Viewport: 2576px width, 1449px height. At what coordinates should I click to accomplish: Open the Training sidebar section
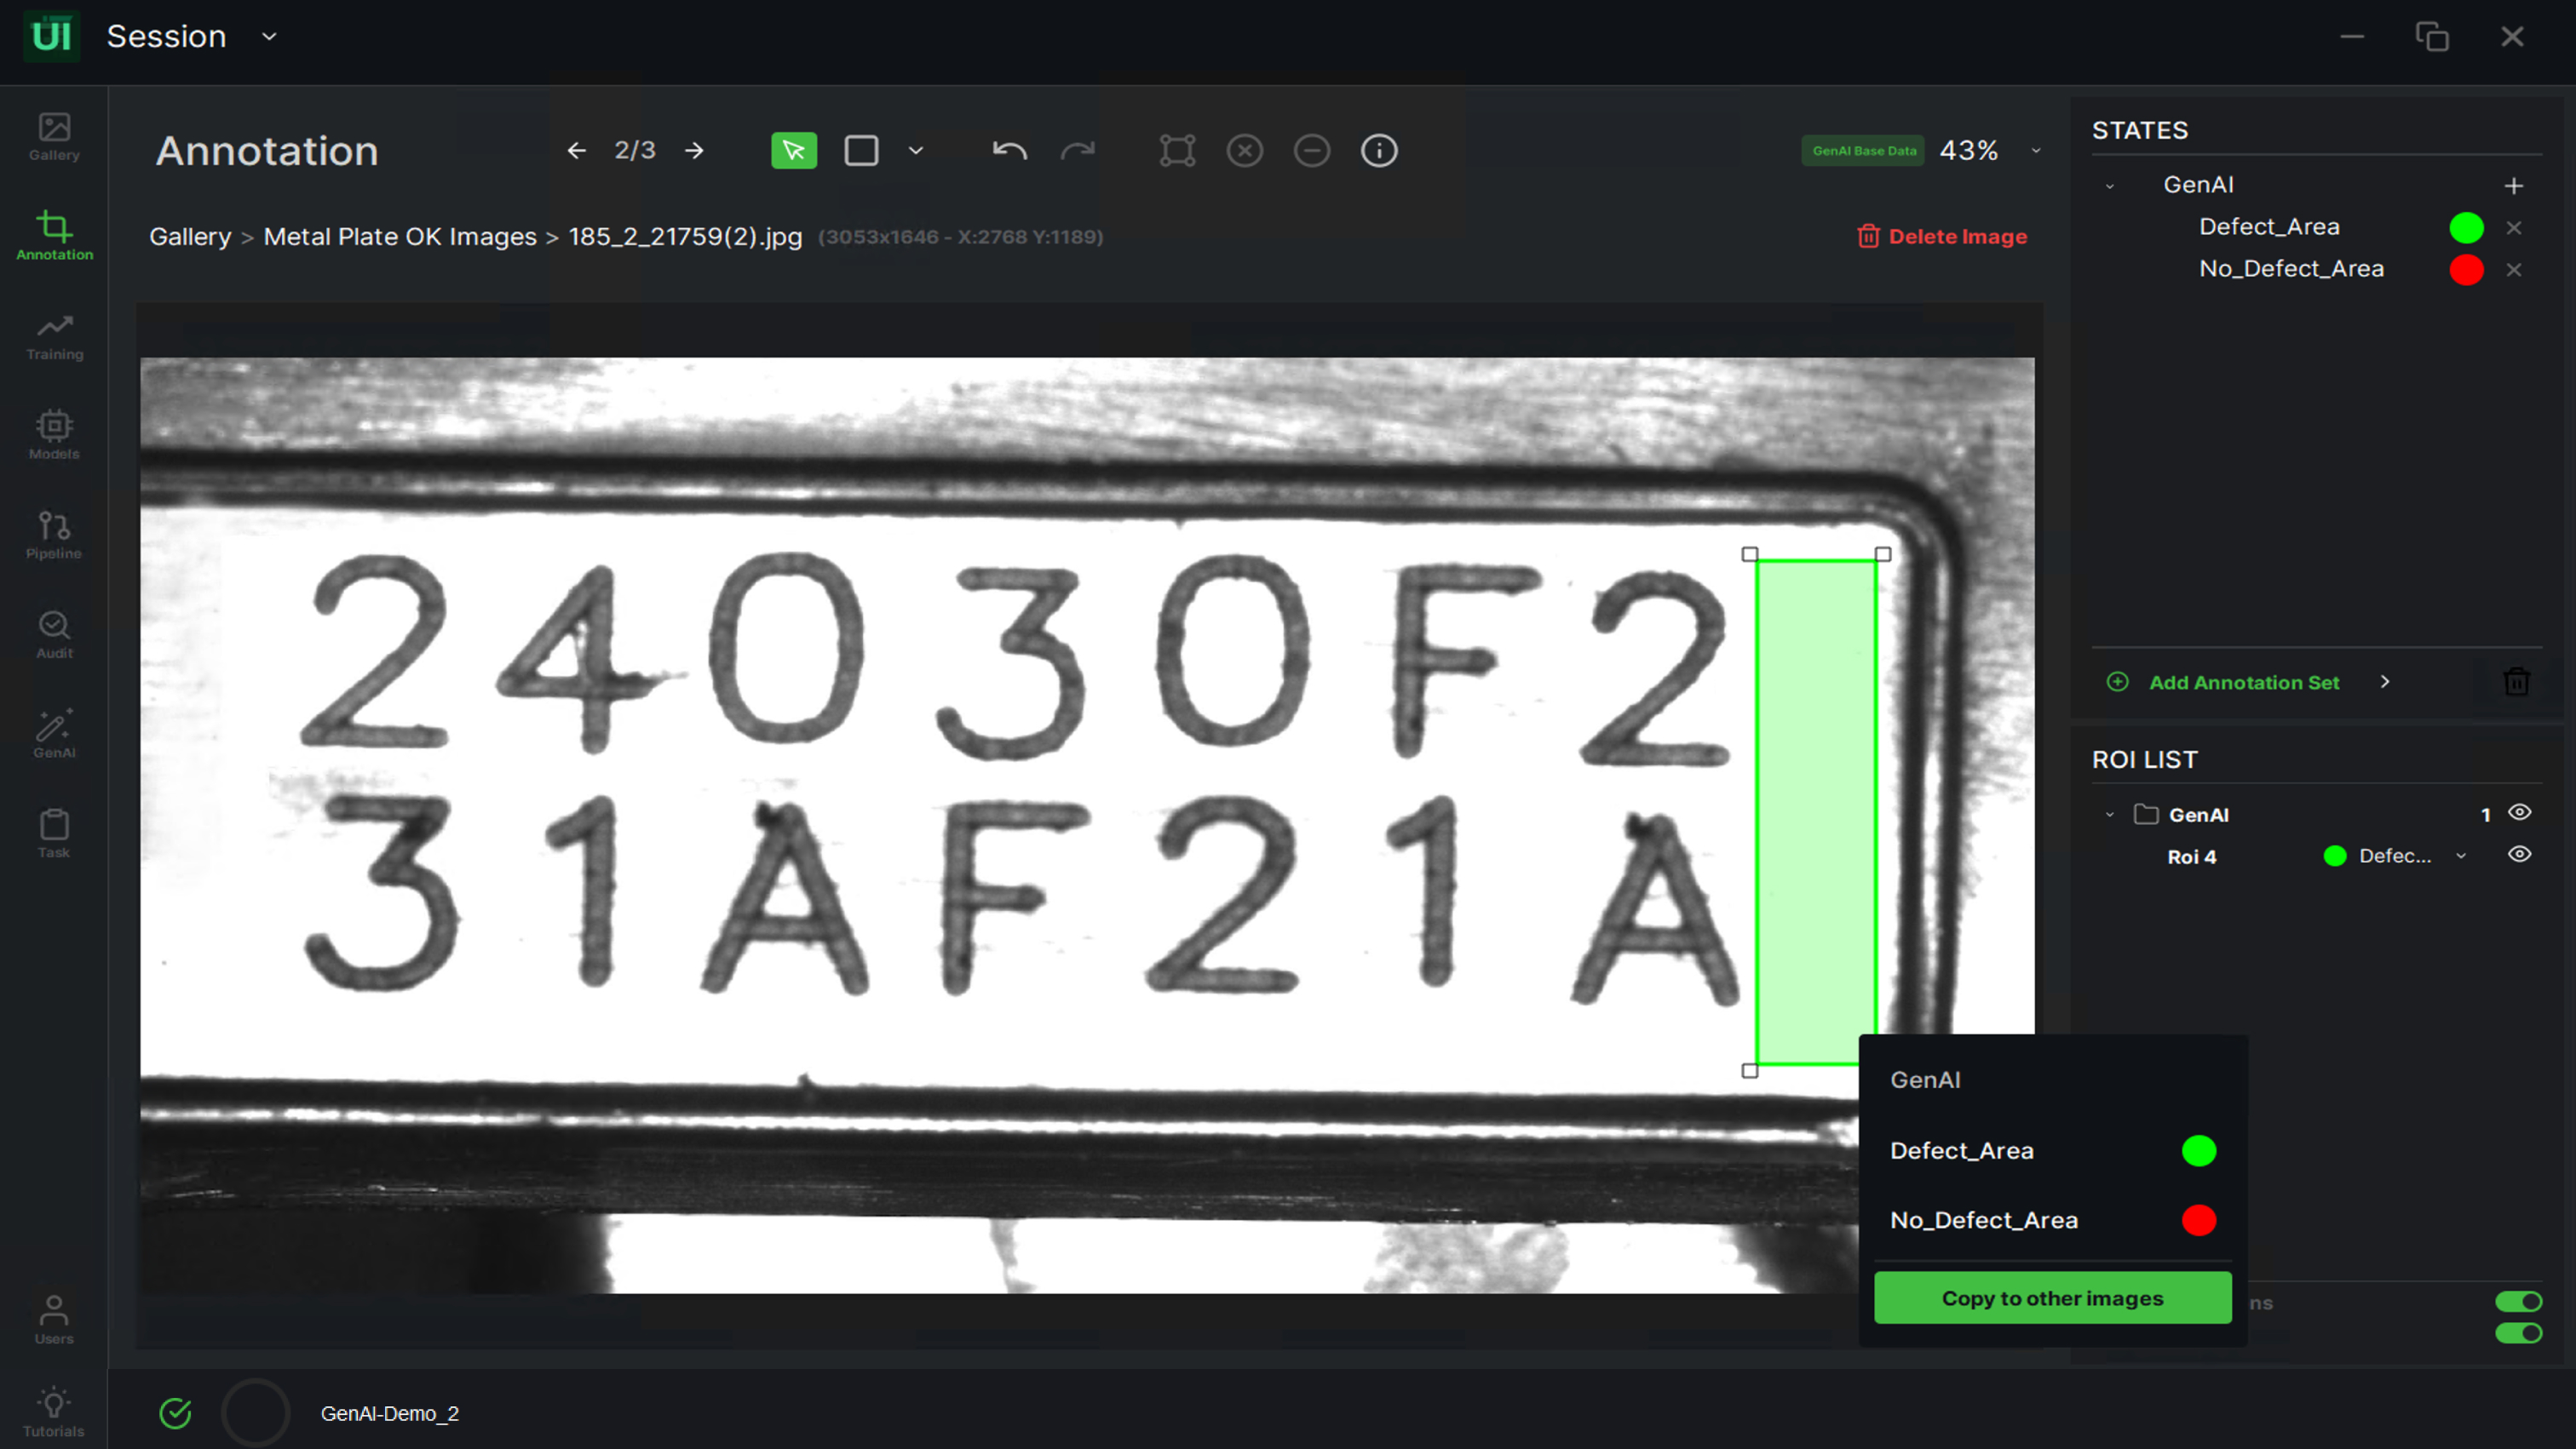pos(54,337)
